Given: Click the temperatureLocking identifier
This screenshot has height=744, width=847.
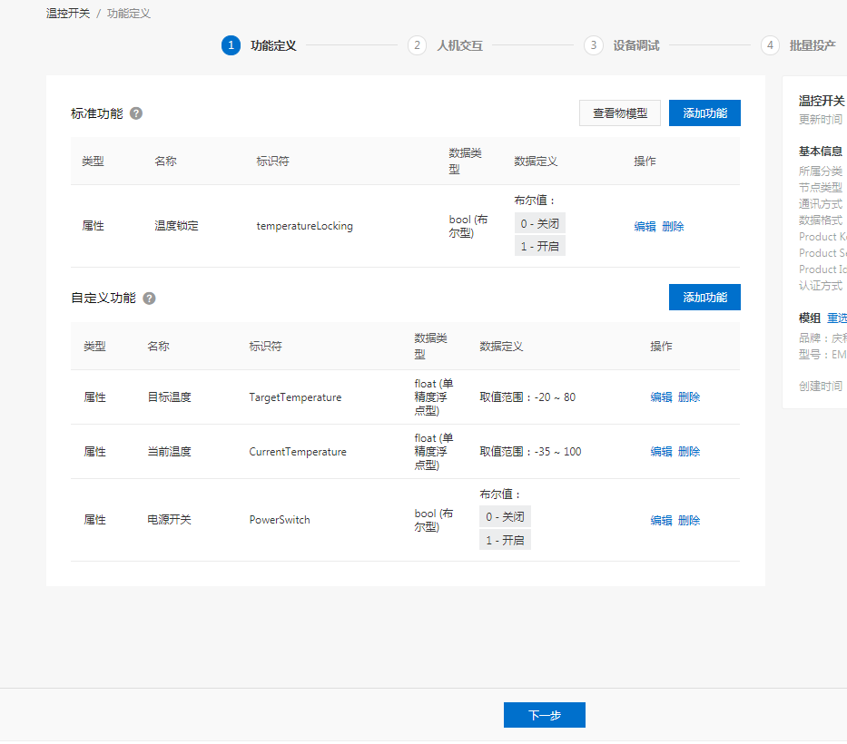Looking at the screenshot, I should click(x=305, y=226).
